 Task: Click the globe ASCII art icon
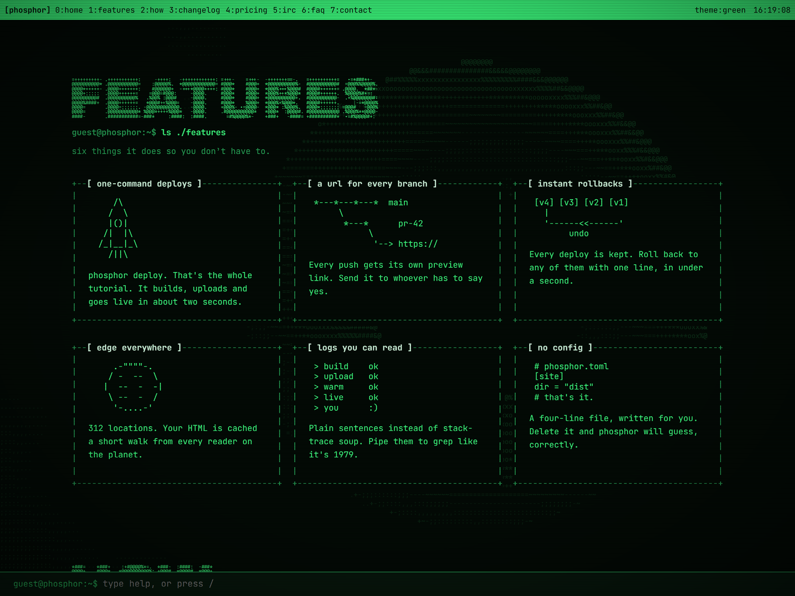click(133, 387)
